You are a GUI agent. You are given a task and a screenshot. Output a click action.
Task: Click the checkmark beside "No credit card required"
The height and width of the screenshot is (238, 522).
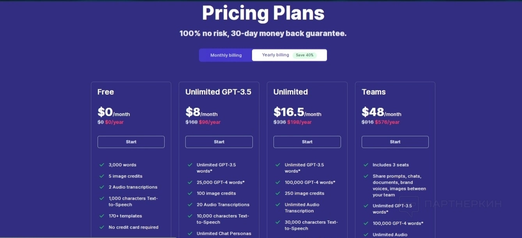[x=102, y=227]
